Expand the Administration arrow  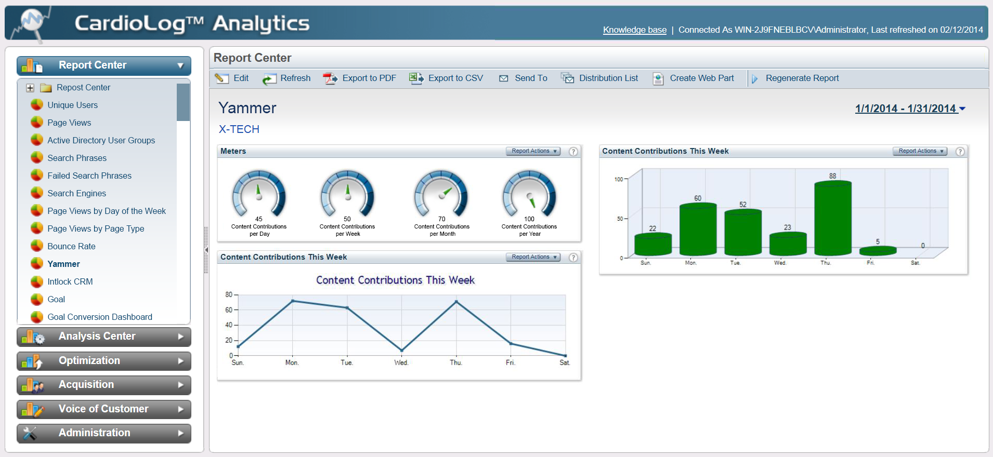(180, 433)
